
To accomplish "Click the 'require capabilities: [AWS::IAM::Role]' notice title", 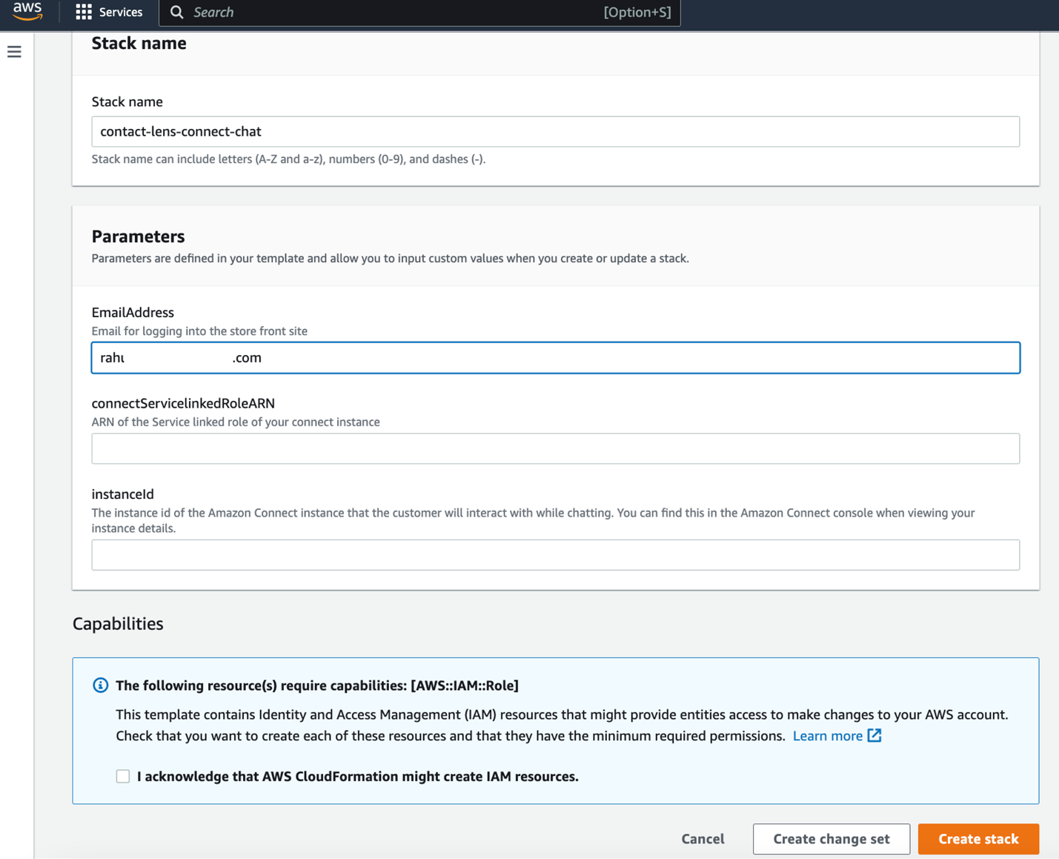I will [x=317, y=686].
